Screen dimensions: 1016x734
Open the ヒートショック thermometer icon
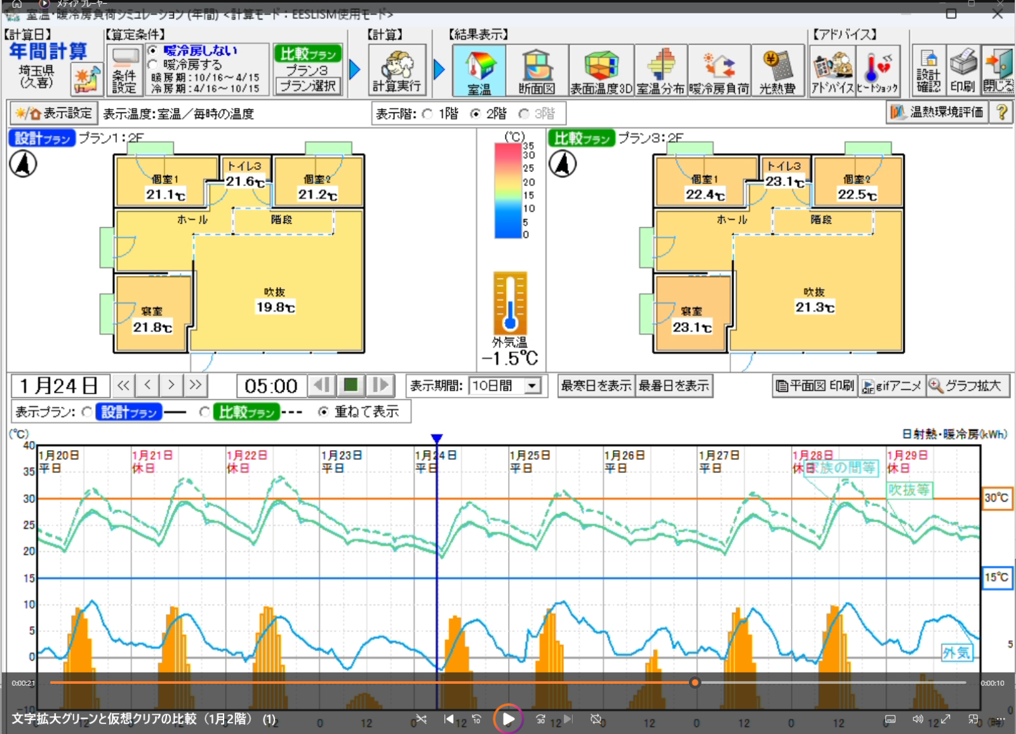point(878,70)
